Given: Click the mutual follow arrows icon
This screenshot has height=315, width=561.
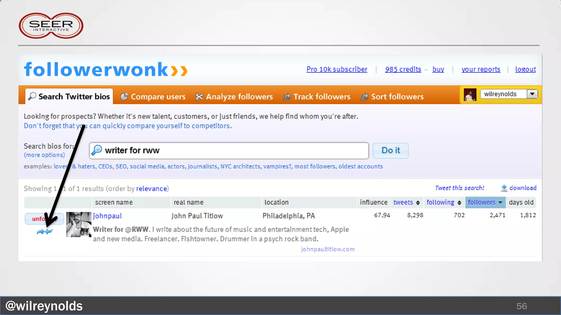Looking at the screenshot, I should point(44,232).
